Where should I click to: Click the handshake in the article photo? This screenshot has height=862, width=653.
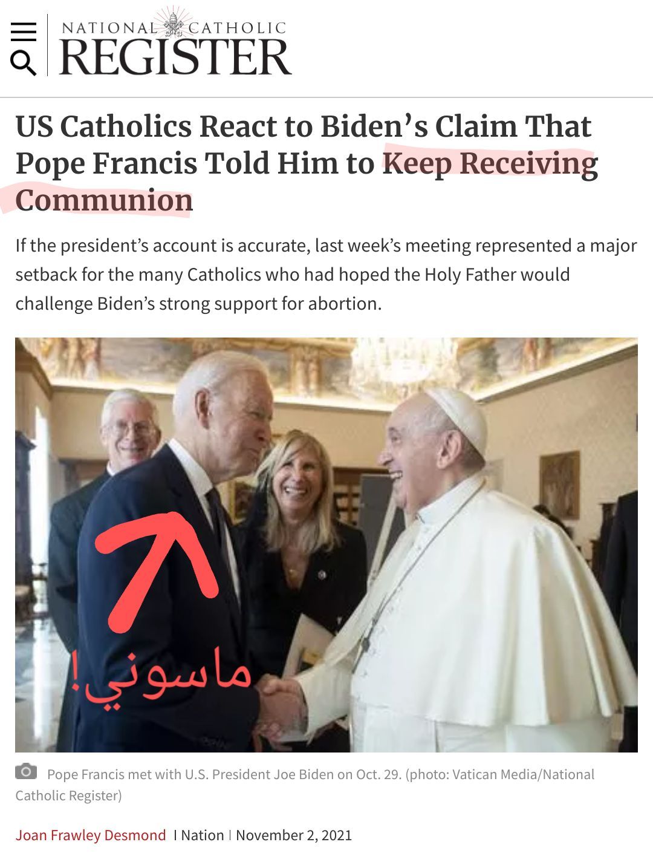[283, 705]
